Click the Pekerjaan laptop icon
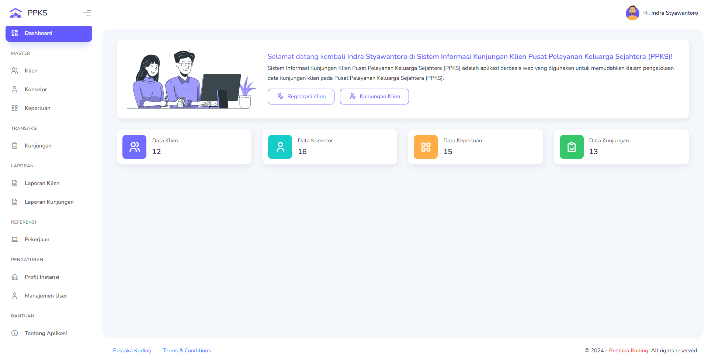Viewport: 708px width, 363px height. tap(15, 239)
